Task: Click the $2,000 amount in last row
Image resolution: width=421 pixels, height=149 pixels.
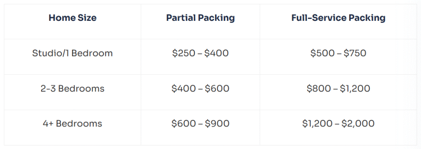Action: tap(358, 124)
